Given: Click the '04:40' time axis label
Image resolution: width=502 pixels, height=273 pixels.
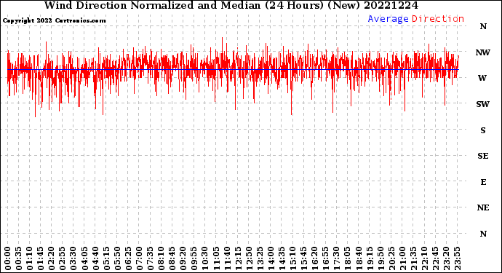Looking at the screenshot, I should click(x=95, y=259).
